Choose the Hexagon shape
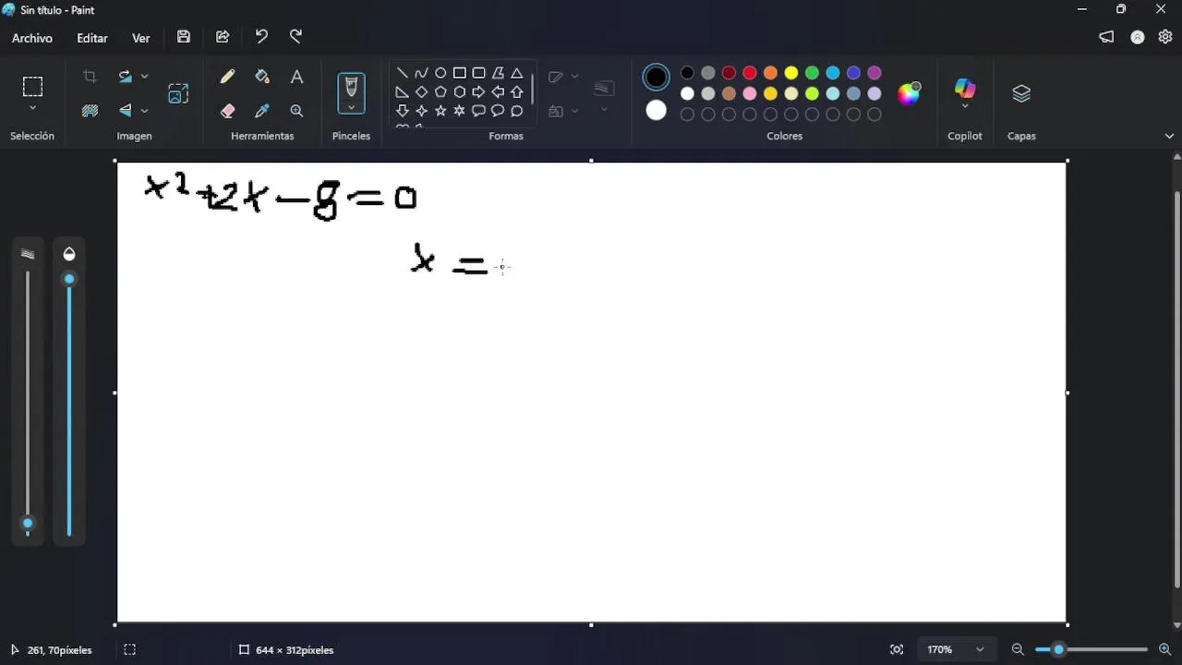The width and height of the screenshot is (1182, 665). [460, 91]
